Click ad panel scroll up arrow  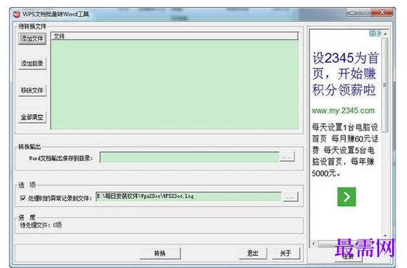[x=385, y=34]
